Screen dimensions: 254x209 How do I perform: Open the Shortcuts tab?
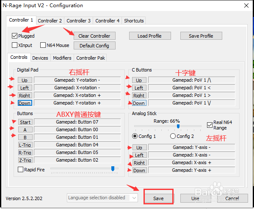(134, 21)
